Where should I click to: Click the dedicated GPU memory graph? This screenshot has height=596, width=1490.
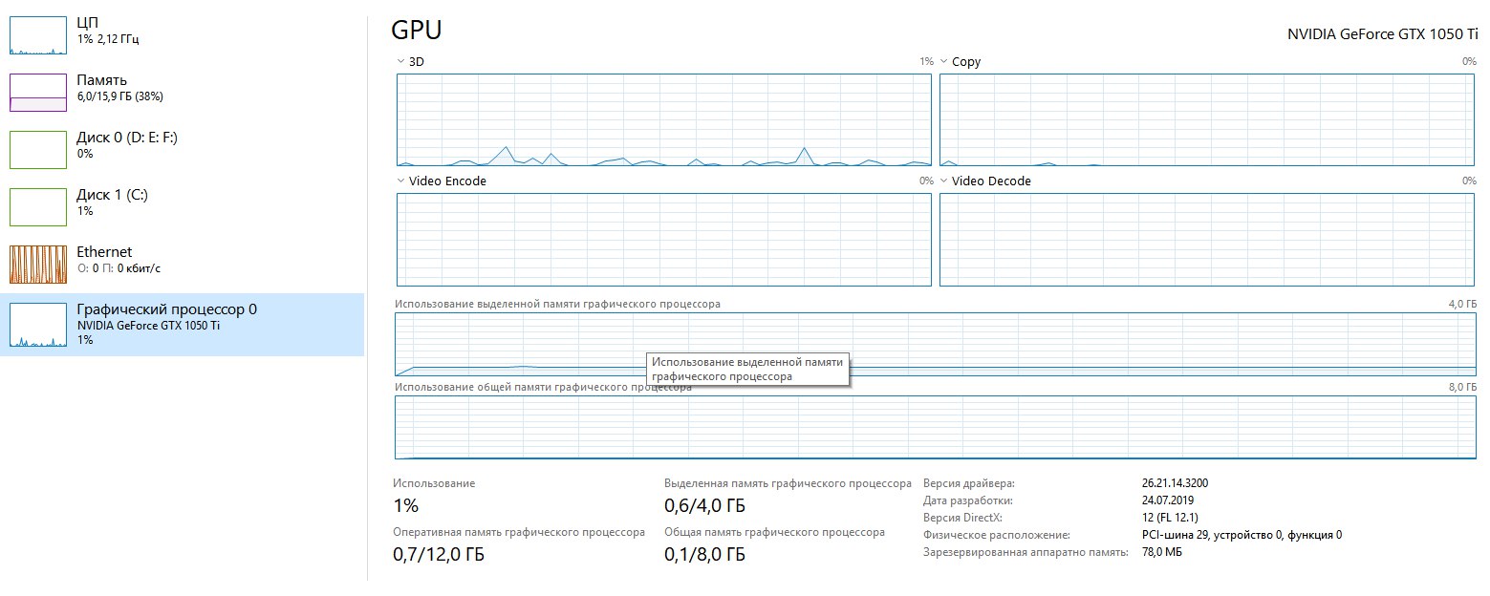pos(1051,344)
